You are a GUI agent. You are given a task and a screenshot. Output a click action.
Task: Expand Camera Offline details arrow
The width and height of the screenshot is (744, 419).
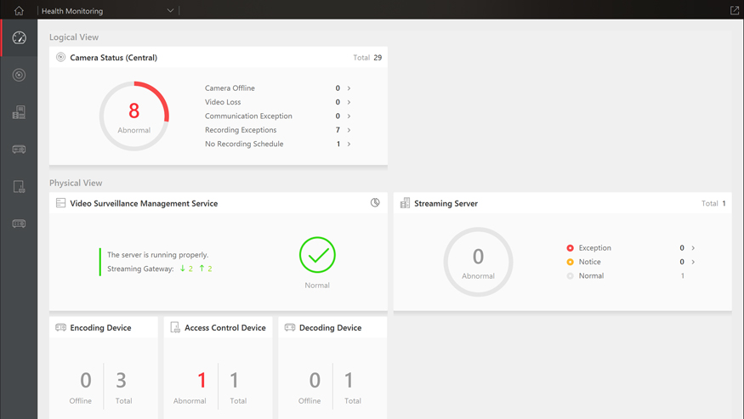click(x=349, y=88)
